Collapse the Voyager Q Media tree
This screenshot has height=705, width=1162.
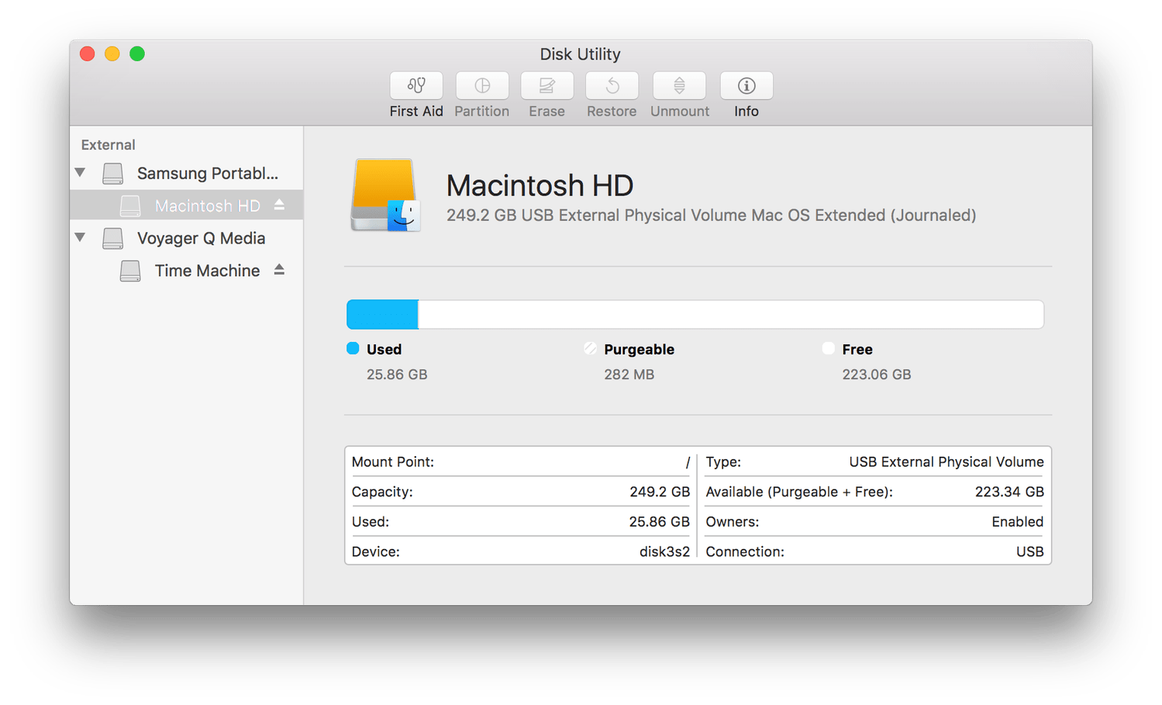(81, 237)
